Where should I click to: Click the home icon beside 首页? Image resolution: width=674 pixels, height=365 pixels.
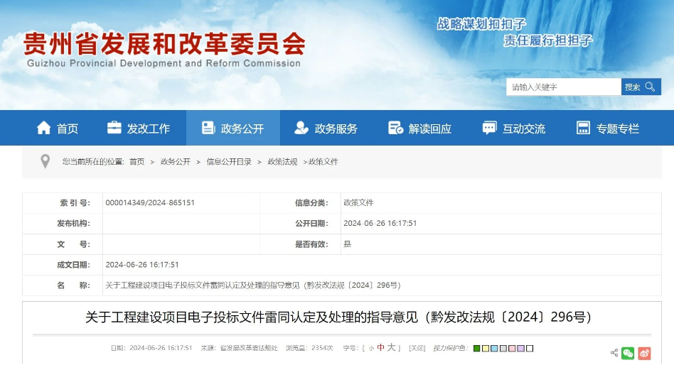(44, 128)
